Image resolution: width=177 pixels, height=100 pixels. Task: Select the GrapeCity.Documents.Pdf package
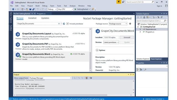tap(51, 46)
